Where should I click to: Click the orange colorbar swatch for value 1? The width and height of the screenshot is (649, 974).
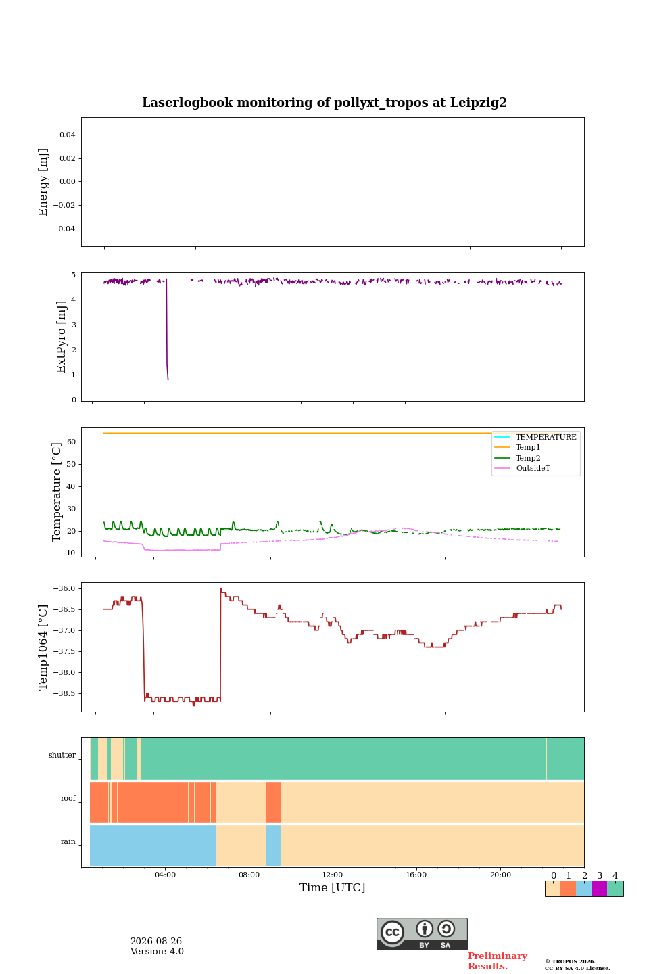(x=568, y=889)
